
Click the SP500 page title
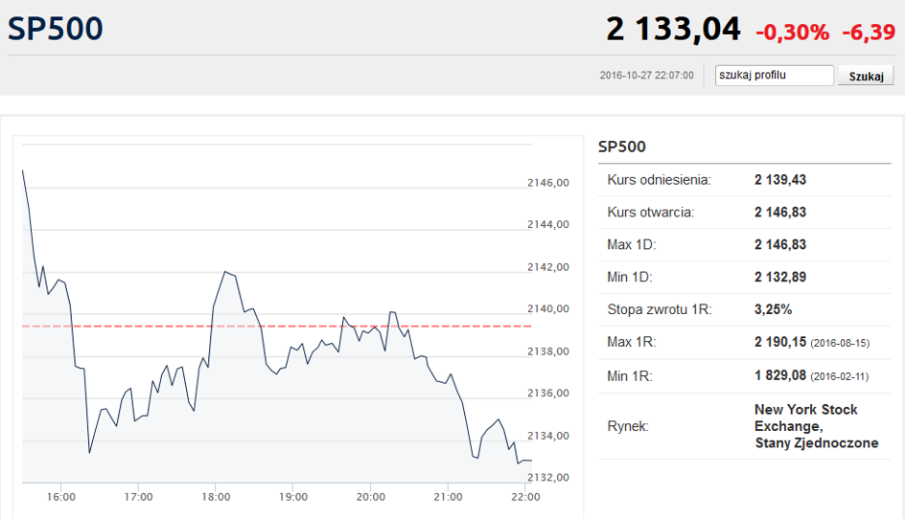coord(56,29)
